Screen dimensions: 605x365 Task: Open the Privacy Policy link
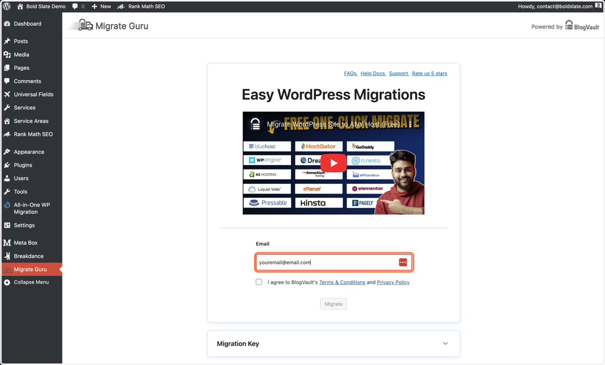[393, 282]
